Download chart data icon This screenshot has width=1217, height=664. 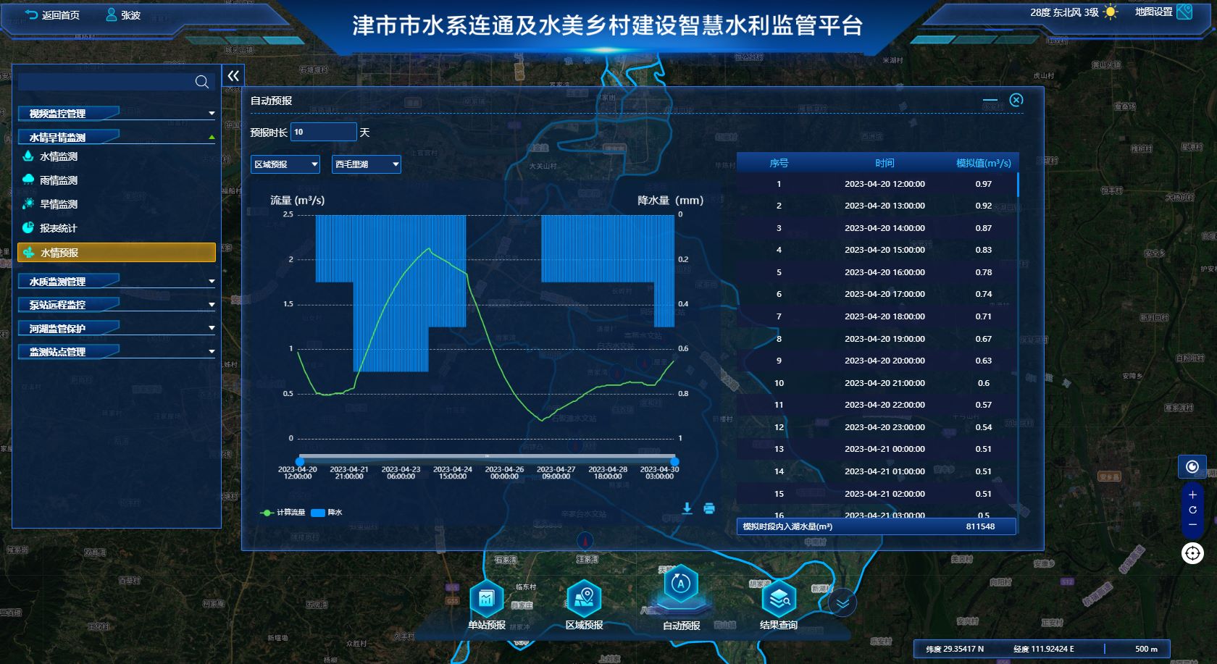(687, 508)
